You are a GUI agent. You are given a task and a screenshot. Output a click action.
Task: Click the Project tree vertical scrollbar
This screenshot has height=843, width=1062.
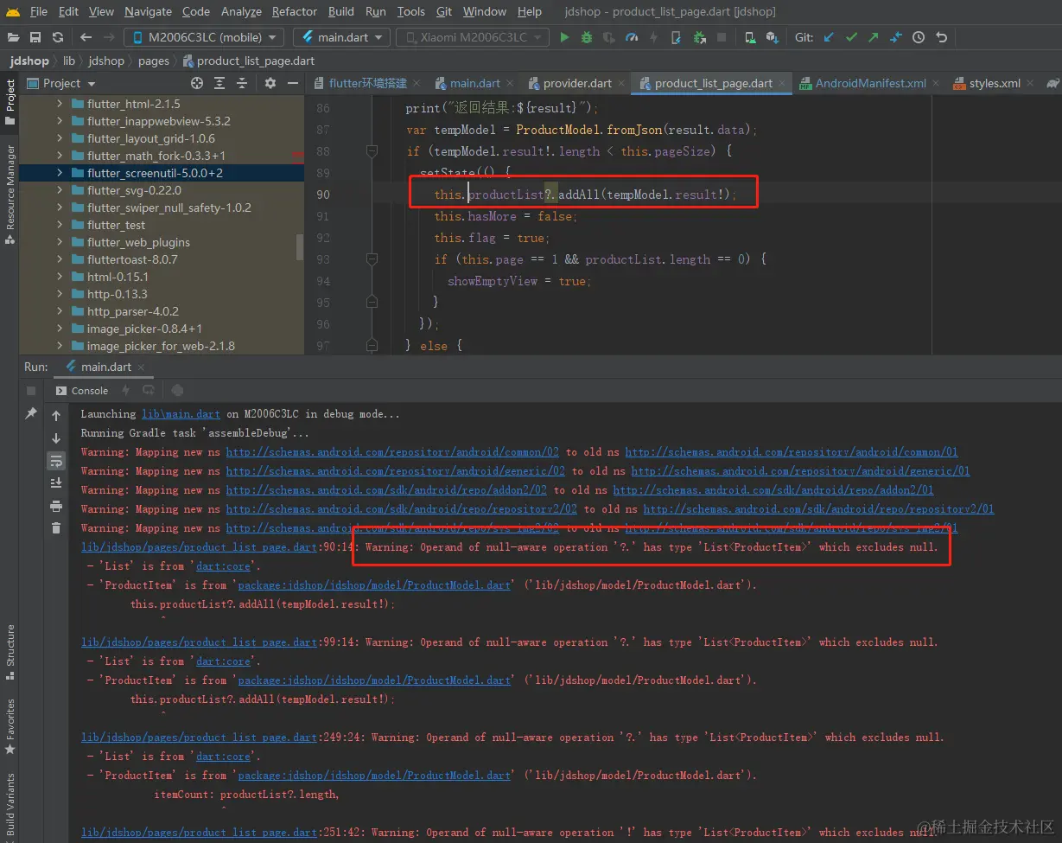(x=300, y=246)
